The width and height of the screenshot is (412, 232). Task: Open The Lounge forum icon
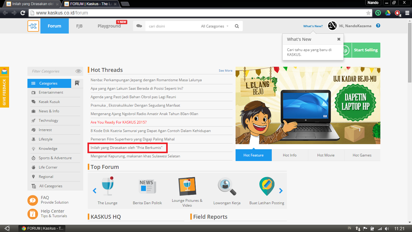(108, 186)
